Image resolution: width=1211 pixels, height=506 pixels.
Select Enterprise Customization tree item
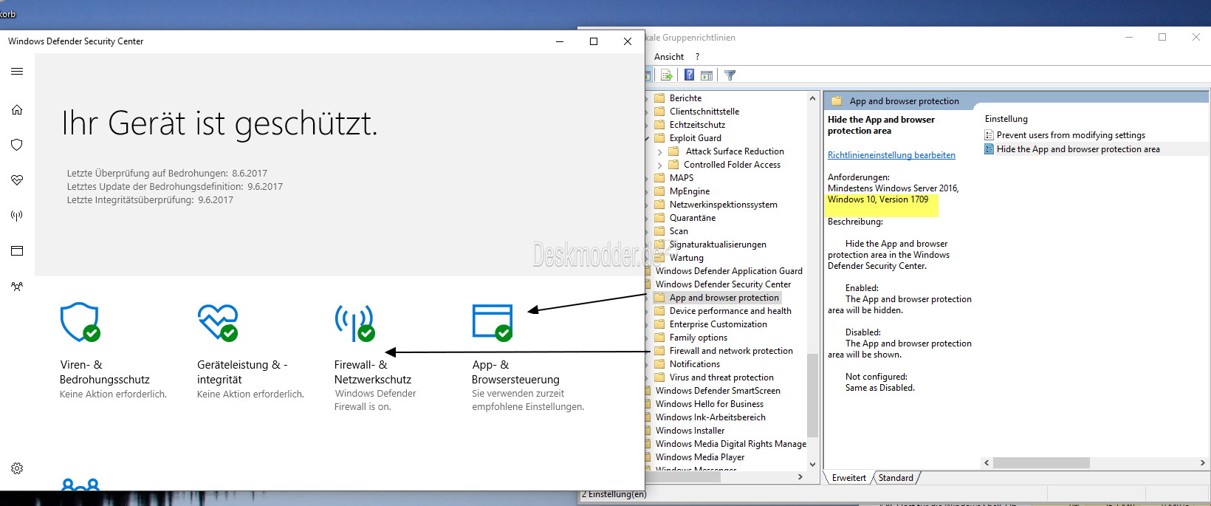(718, 324)
